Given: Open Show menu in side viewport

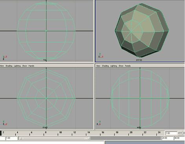Looking at the screenshot, I should pos(121,66).
